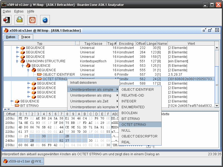Click the box icon of SEQUENCE at offset 553

[x=28, y=66]
